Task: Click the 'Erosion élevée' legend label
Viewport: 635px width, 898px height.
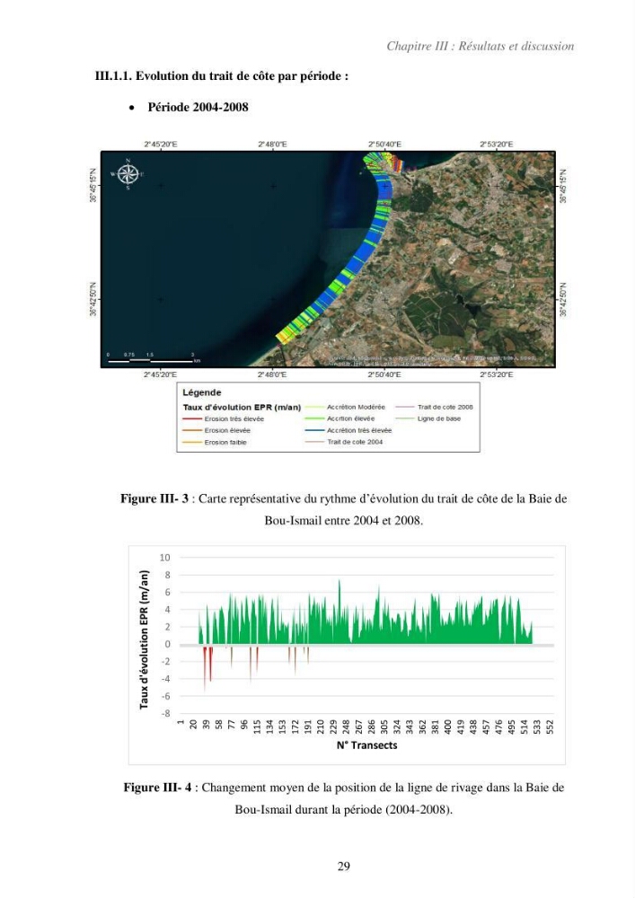Action: (x=227, y=431)
